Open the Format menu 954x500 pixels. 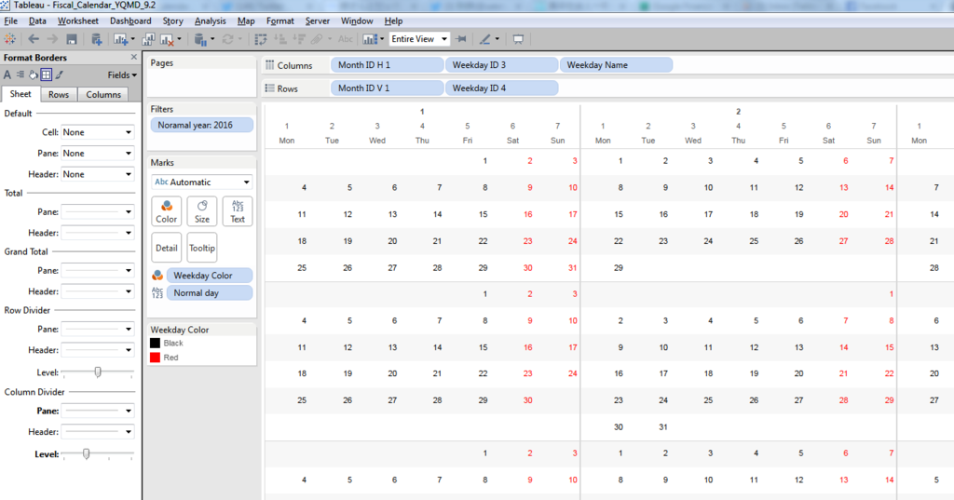[x=279, y=20]
